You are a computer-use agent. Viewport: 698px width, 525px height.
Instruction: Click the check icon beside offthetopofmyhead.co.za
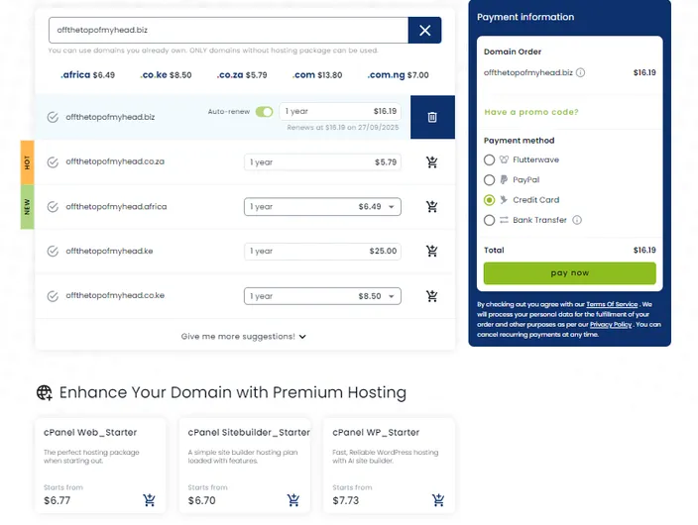(x=53, y=161)
